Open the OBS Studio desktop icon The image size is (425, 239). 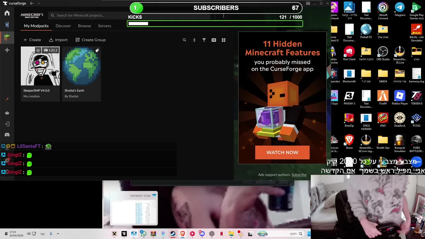tap(383, 53)
